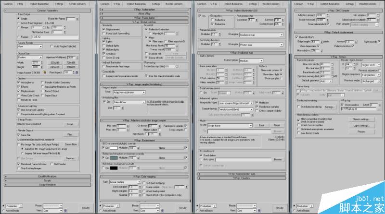Click the Max tree depth spinner arrows
This screenshot has width=385, height=214.
pyautogui.click(x=332, y=64)
